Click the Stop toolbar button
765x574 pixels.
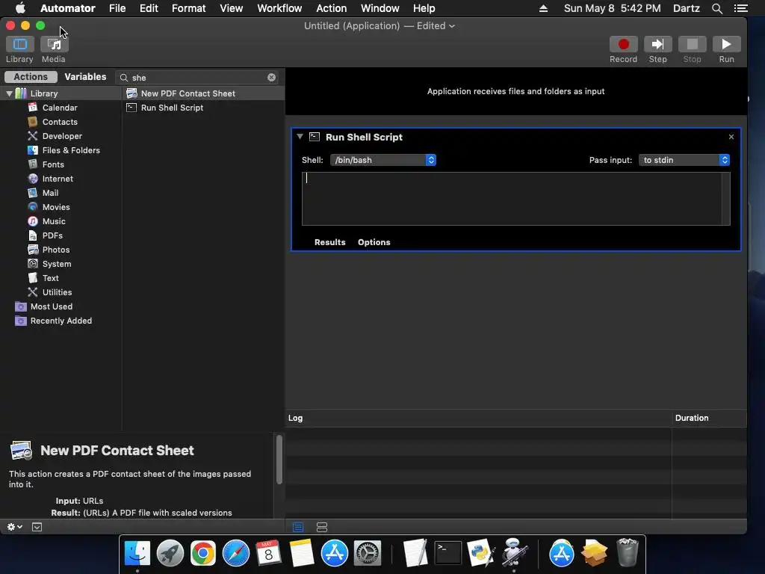692,44
